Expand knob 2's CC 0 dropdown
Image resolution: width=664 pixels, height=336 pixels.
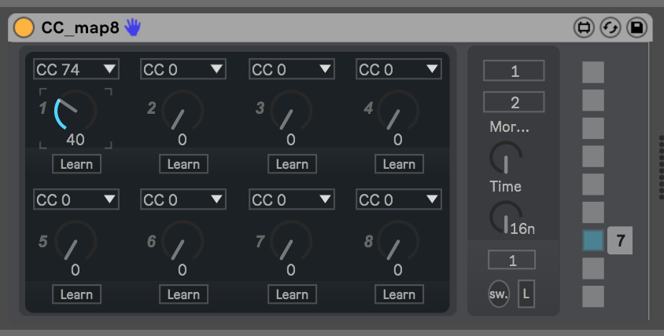[183, 69]
